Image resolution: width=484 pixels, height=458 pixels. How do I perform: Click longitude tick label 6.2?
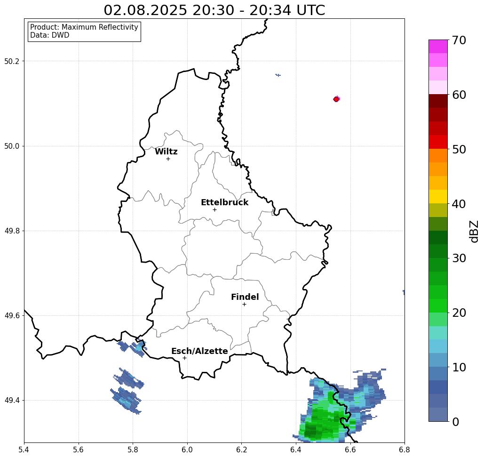[242, 450]
